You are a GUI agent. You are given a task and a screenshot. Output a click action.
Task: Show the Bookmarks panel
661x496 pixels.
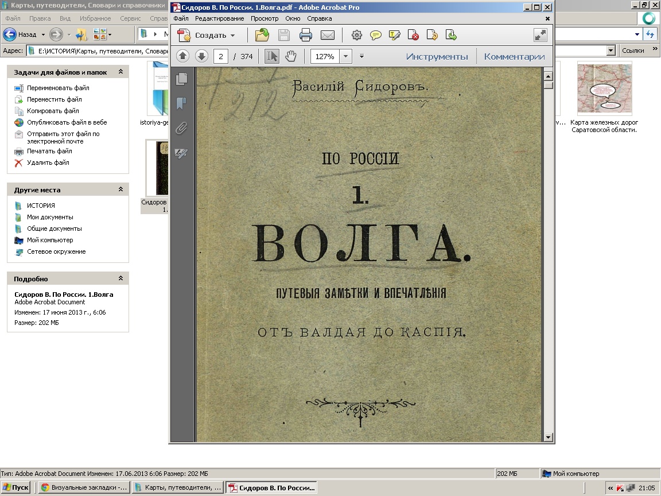coord(182,103)
